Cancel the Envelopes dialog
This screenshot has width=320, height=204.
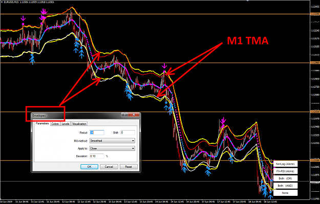pyautogui.click(x=109, y=167)
